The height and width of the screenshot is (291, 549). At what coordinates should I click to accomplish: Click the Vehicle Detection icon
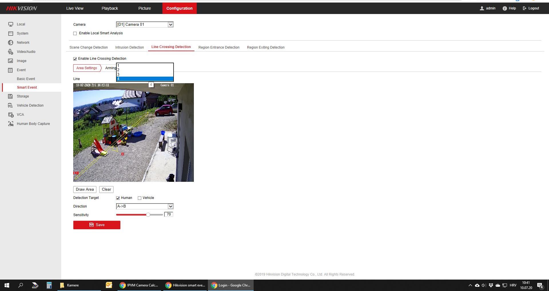click(x=11, y=105)
